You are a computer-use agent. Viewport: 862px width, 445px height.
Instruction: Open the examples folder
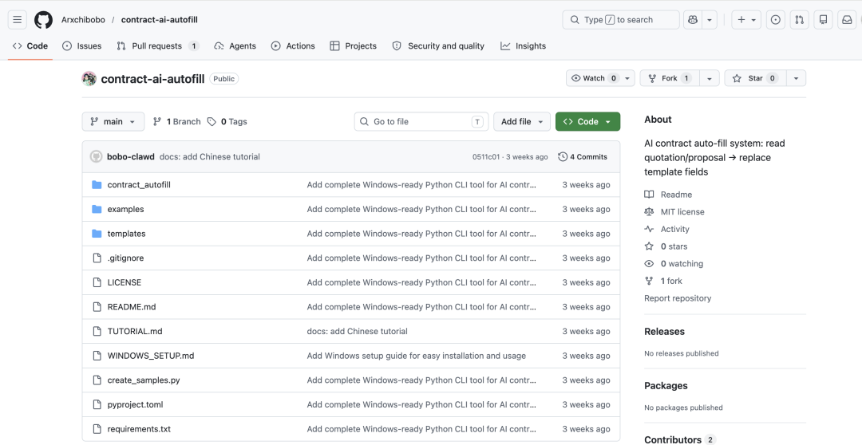(x=126, y=209)
